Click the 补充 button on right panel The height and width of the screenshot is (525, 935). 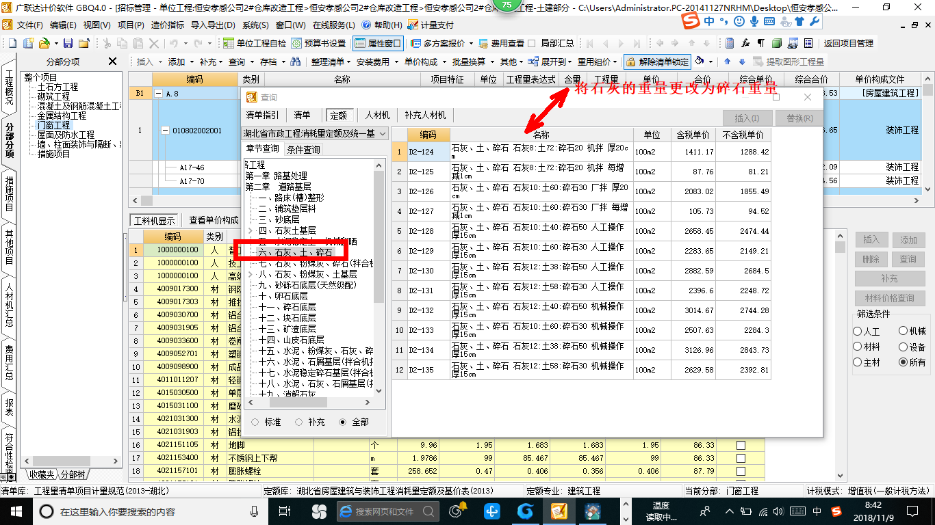[889, 279]
